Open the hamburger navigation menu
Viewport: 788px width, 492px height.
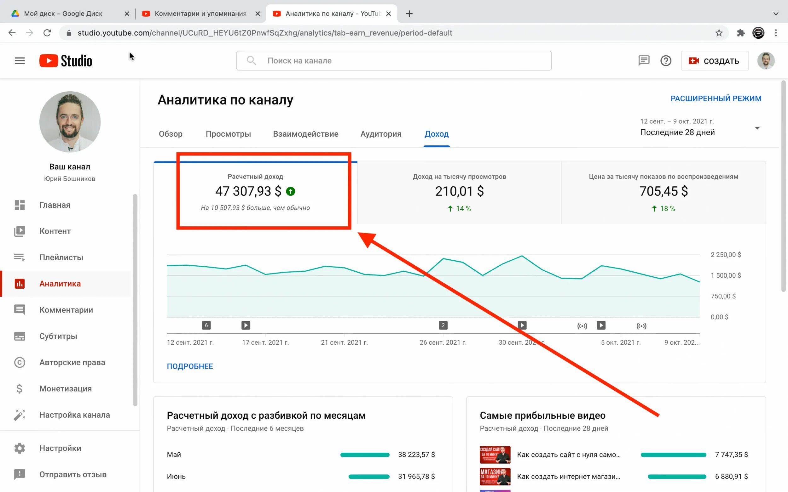tap(20, 61)
